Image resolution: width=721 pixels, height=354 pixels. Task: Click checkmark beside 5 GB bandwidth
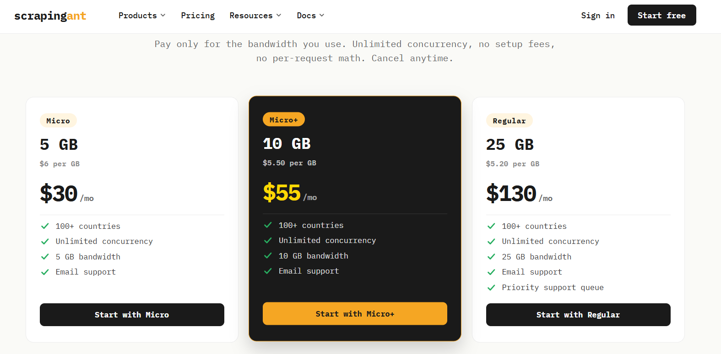point(45,257)
